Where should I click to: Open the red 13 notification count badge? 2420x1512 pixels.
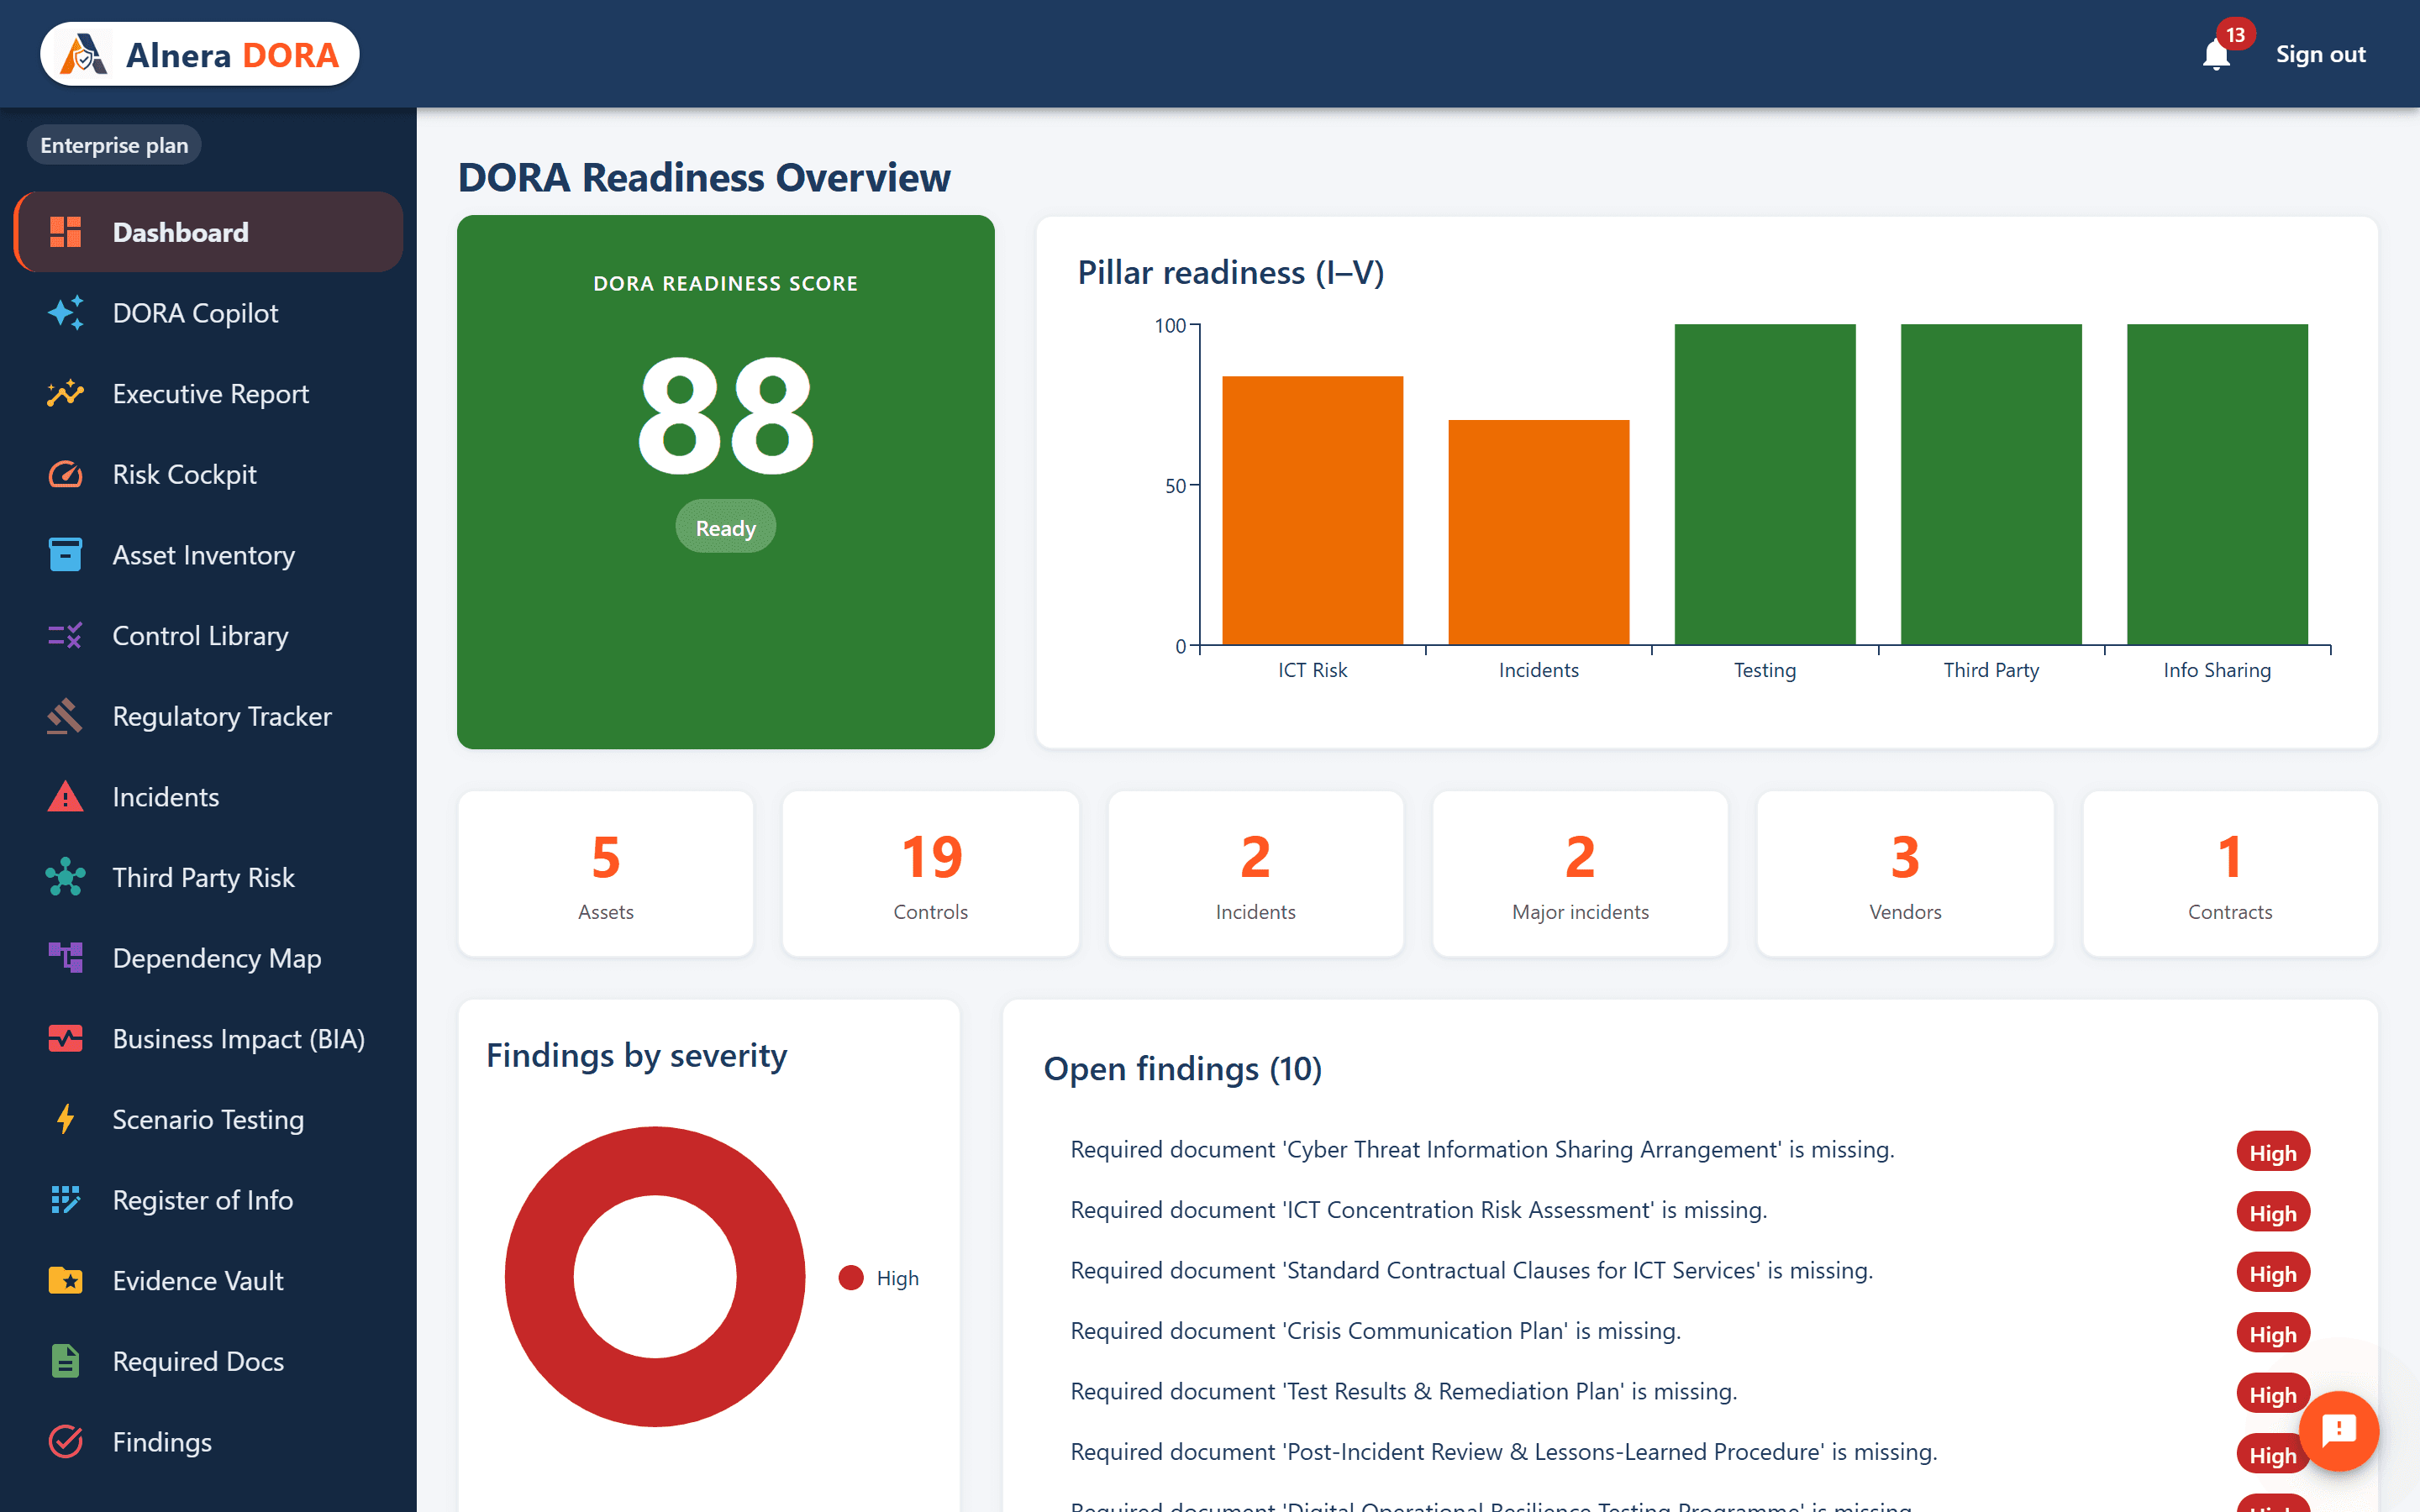pos(2235,35)
